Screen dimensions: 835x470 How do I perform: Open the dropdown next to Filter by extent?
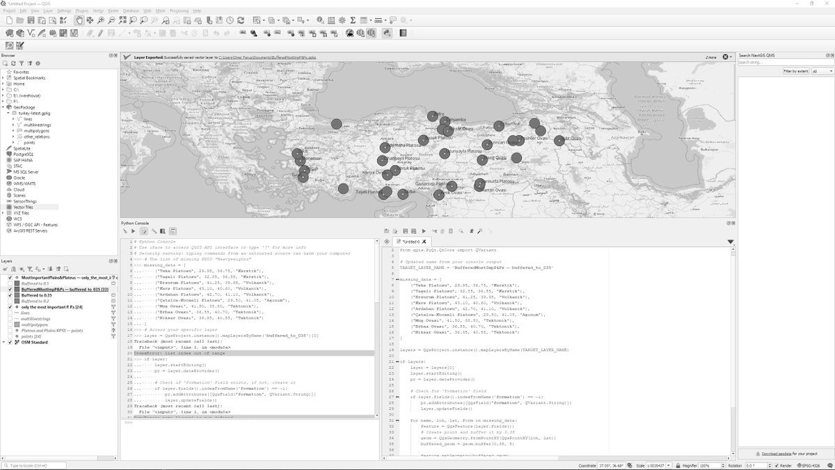pos(821,71)
